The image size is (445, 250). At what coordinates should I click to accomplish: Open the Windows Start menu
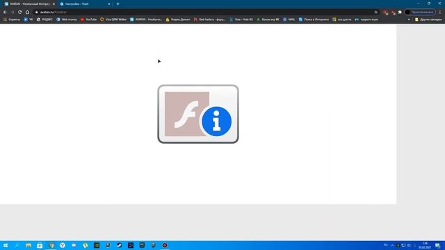pos(6,245)
